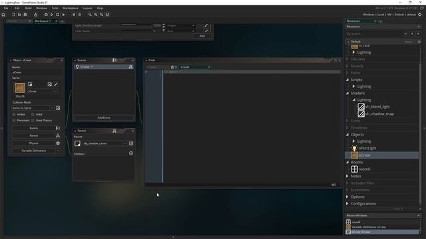Click the flag icon in Events panel header
The width and height of the screenshot is (426, 239).
coord(114,60)
